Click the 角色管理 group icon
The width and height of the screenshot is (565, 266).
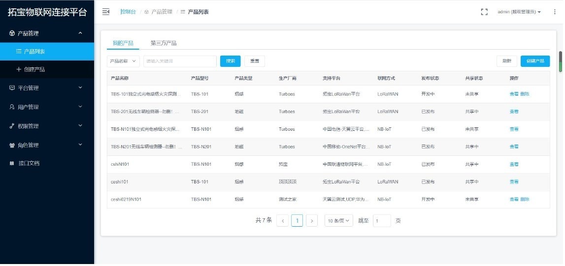(12, 146)
